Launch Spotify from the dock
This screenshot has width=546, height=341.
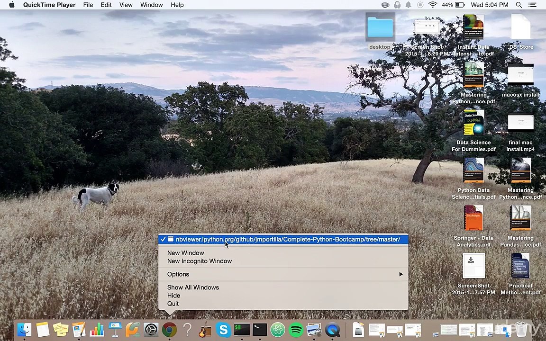296,330
